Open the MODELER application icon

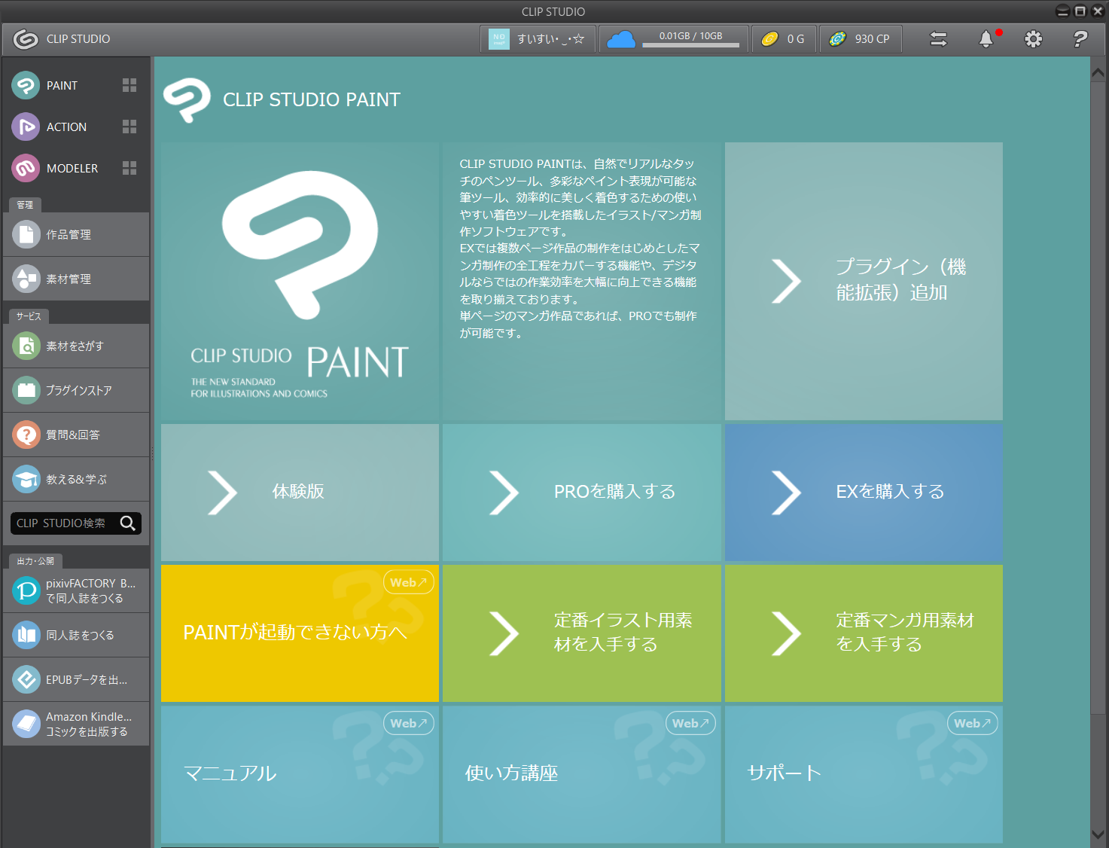click(26, 168)
